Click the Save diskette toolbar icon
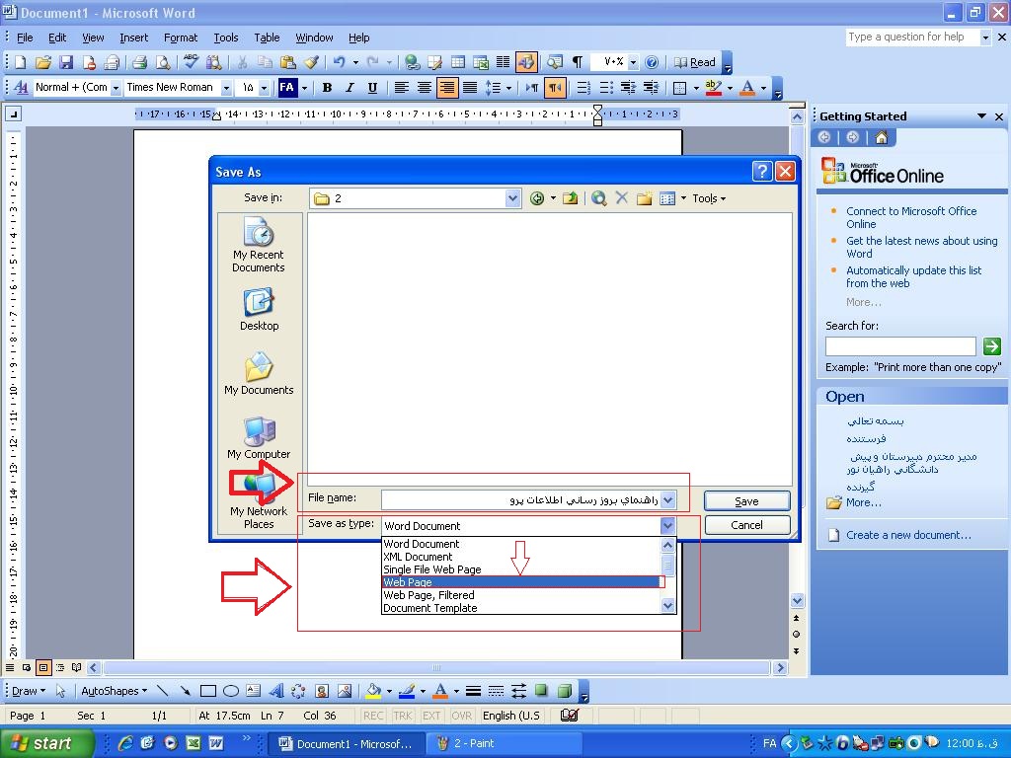Image resolution: width=1011 pixels, height=758 pixels. (66, 62)
